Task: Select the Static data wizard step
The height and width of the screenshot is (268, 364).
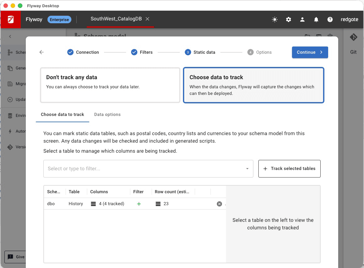Action: [200, 52]
